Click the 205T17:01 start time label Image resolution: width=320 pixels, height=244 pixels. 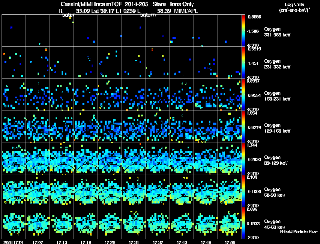click(13, 242)
